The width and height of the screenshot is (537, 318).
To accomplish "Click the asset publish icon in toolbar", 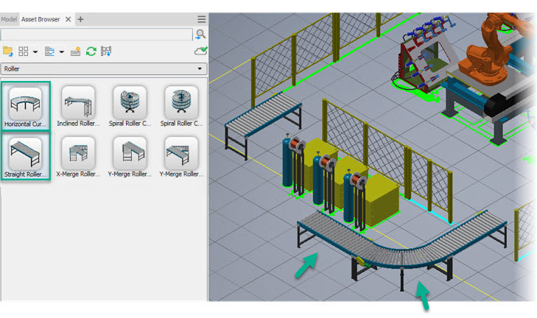I will [x=75, y=52].
